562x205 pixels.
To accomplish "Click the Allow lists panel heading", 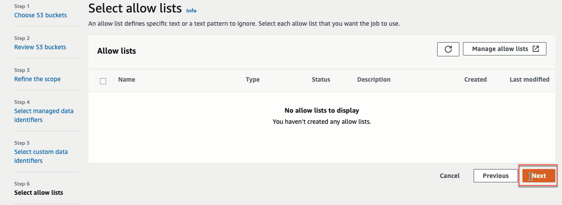I will point(116,51).
